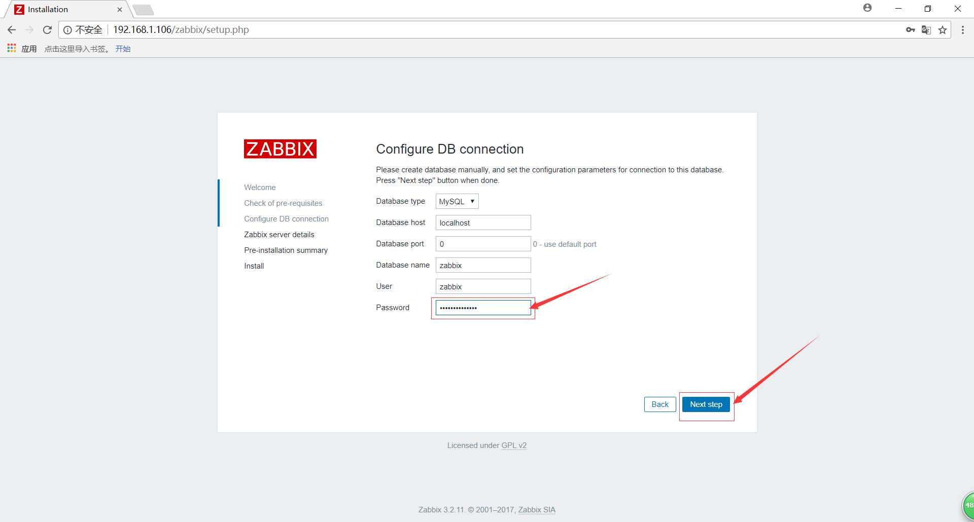Click the Database port field
The image size is (974, 522).
pyautogui.click(x=483, y=244)
